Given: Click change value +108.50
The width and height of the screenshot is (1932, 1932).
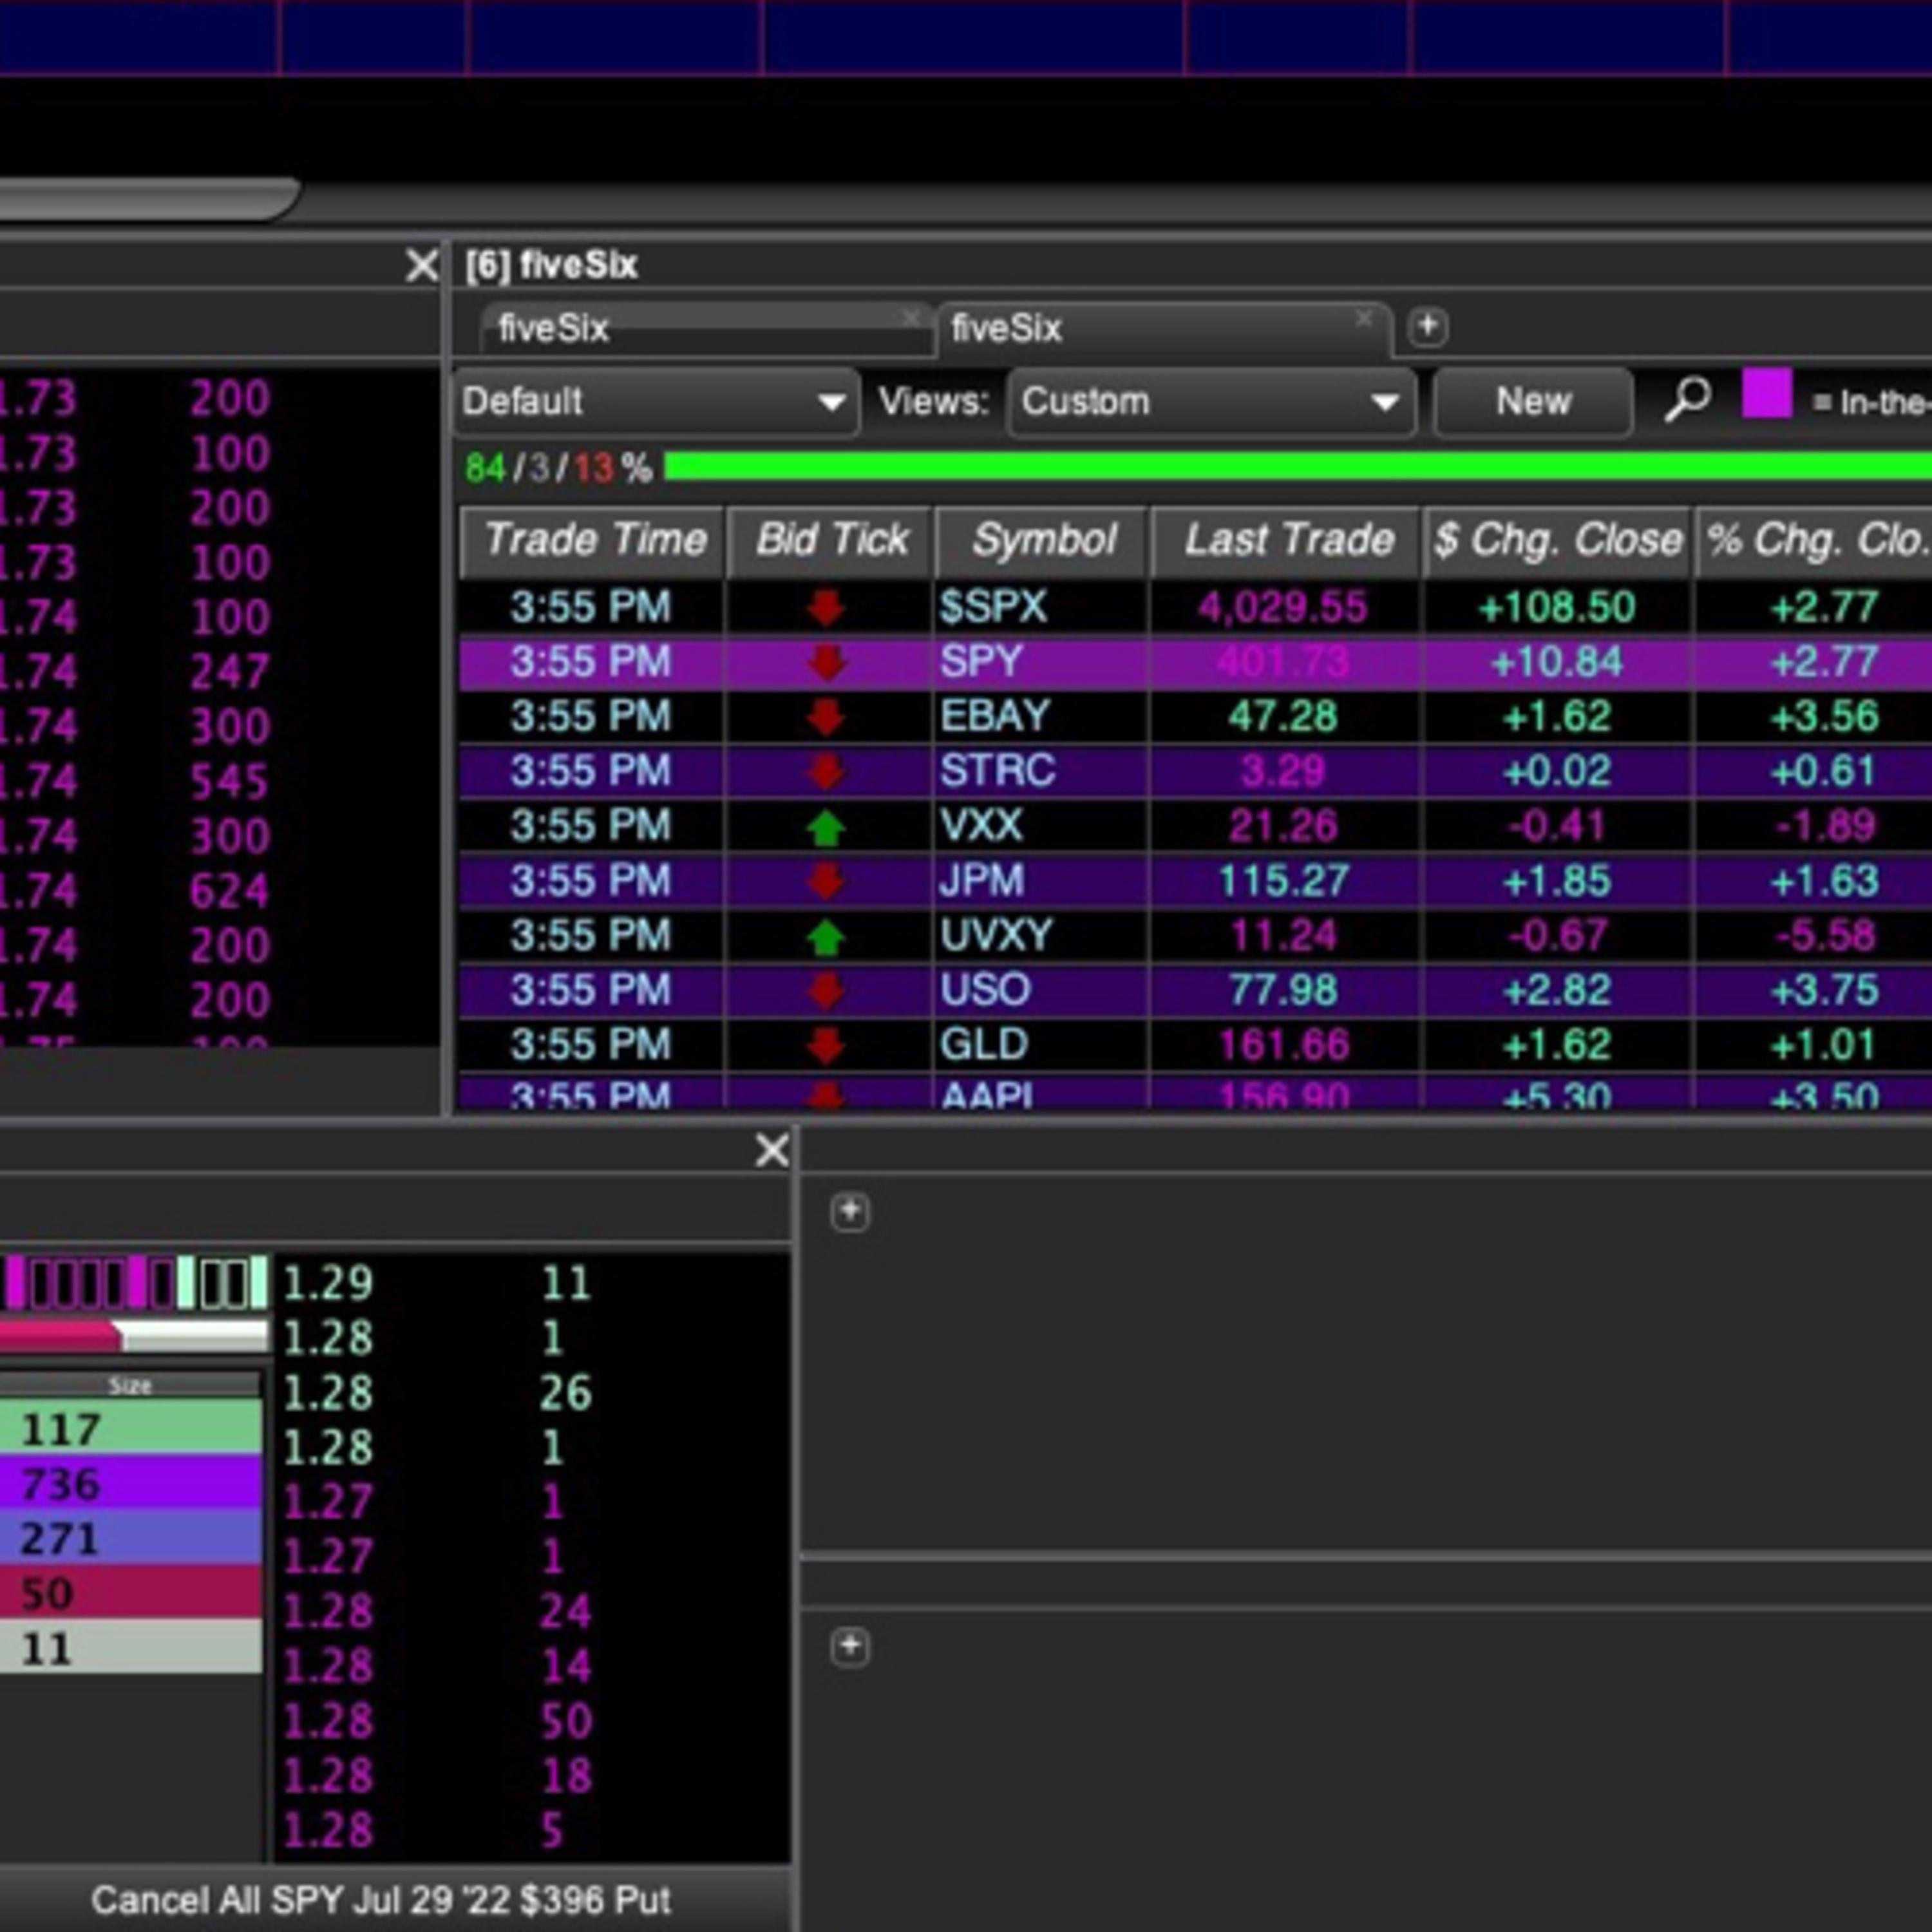Looking at the screenshot, I should click(x=1557, y=607).
